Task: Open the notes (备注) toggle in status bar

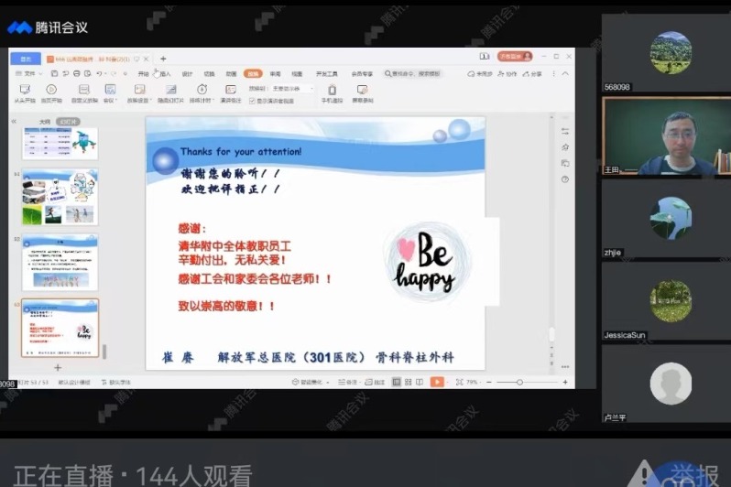Action: click(348, 382)
